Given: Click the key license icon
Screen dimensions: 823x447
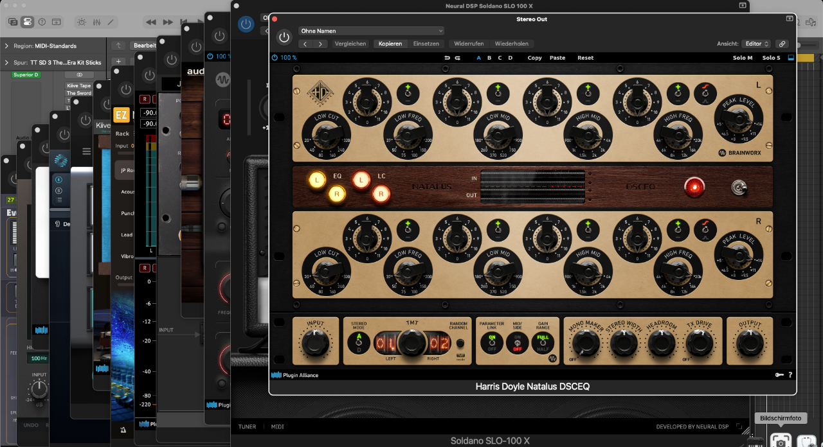Looking at the screenshot, I should coord(779,374).
